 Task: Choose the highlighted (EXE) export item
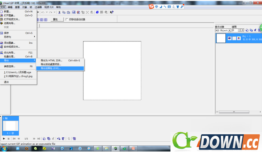(60, 69)
